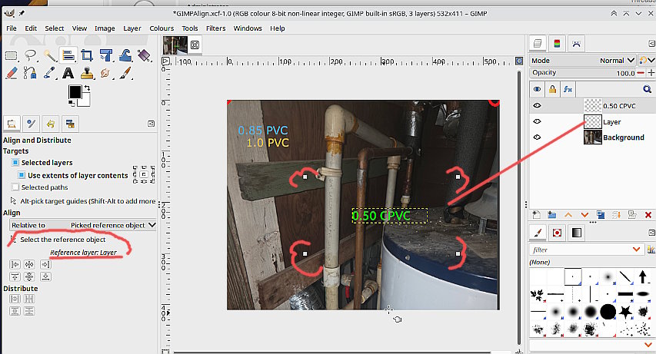This screenshot has width=656, height=354.
Task: Duplicate the selected layer
Action: point(601,215)
